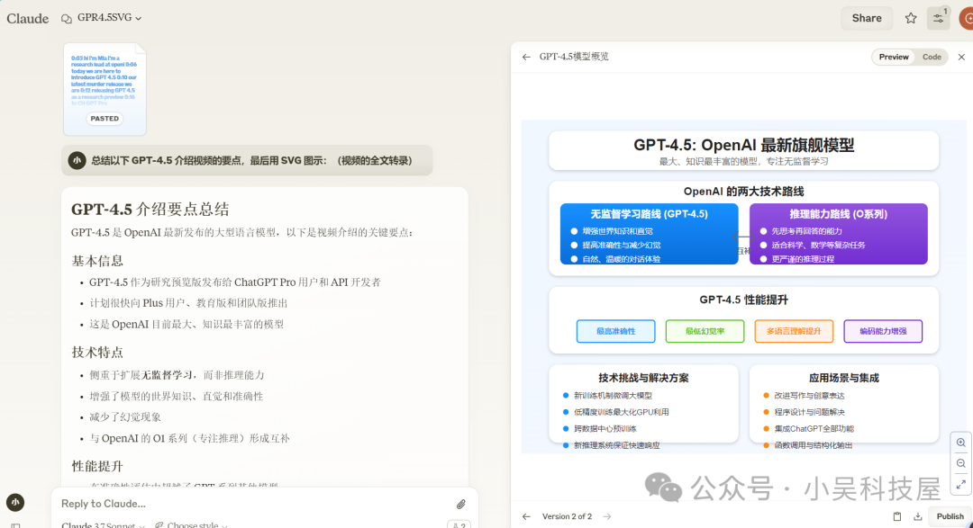Click bullet 这是 OpenAI 目前最大、知识最丰富的模型
The width and height of the screenshot is (973, 528).
[186, 324]
